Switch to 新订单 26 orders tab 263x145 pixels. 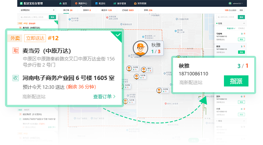coord(68,10)
